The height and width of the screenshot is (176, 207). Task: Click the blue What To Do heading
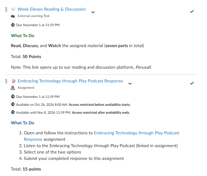click(22, 123)
